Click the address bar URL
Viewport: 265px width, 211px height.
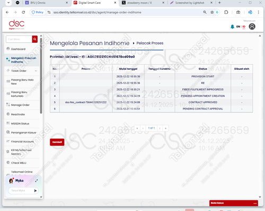pyautogui.click(x=98, y=12)
